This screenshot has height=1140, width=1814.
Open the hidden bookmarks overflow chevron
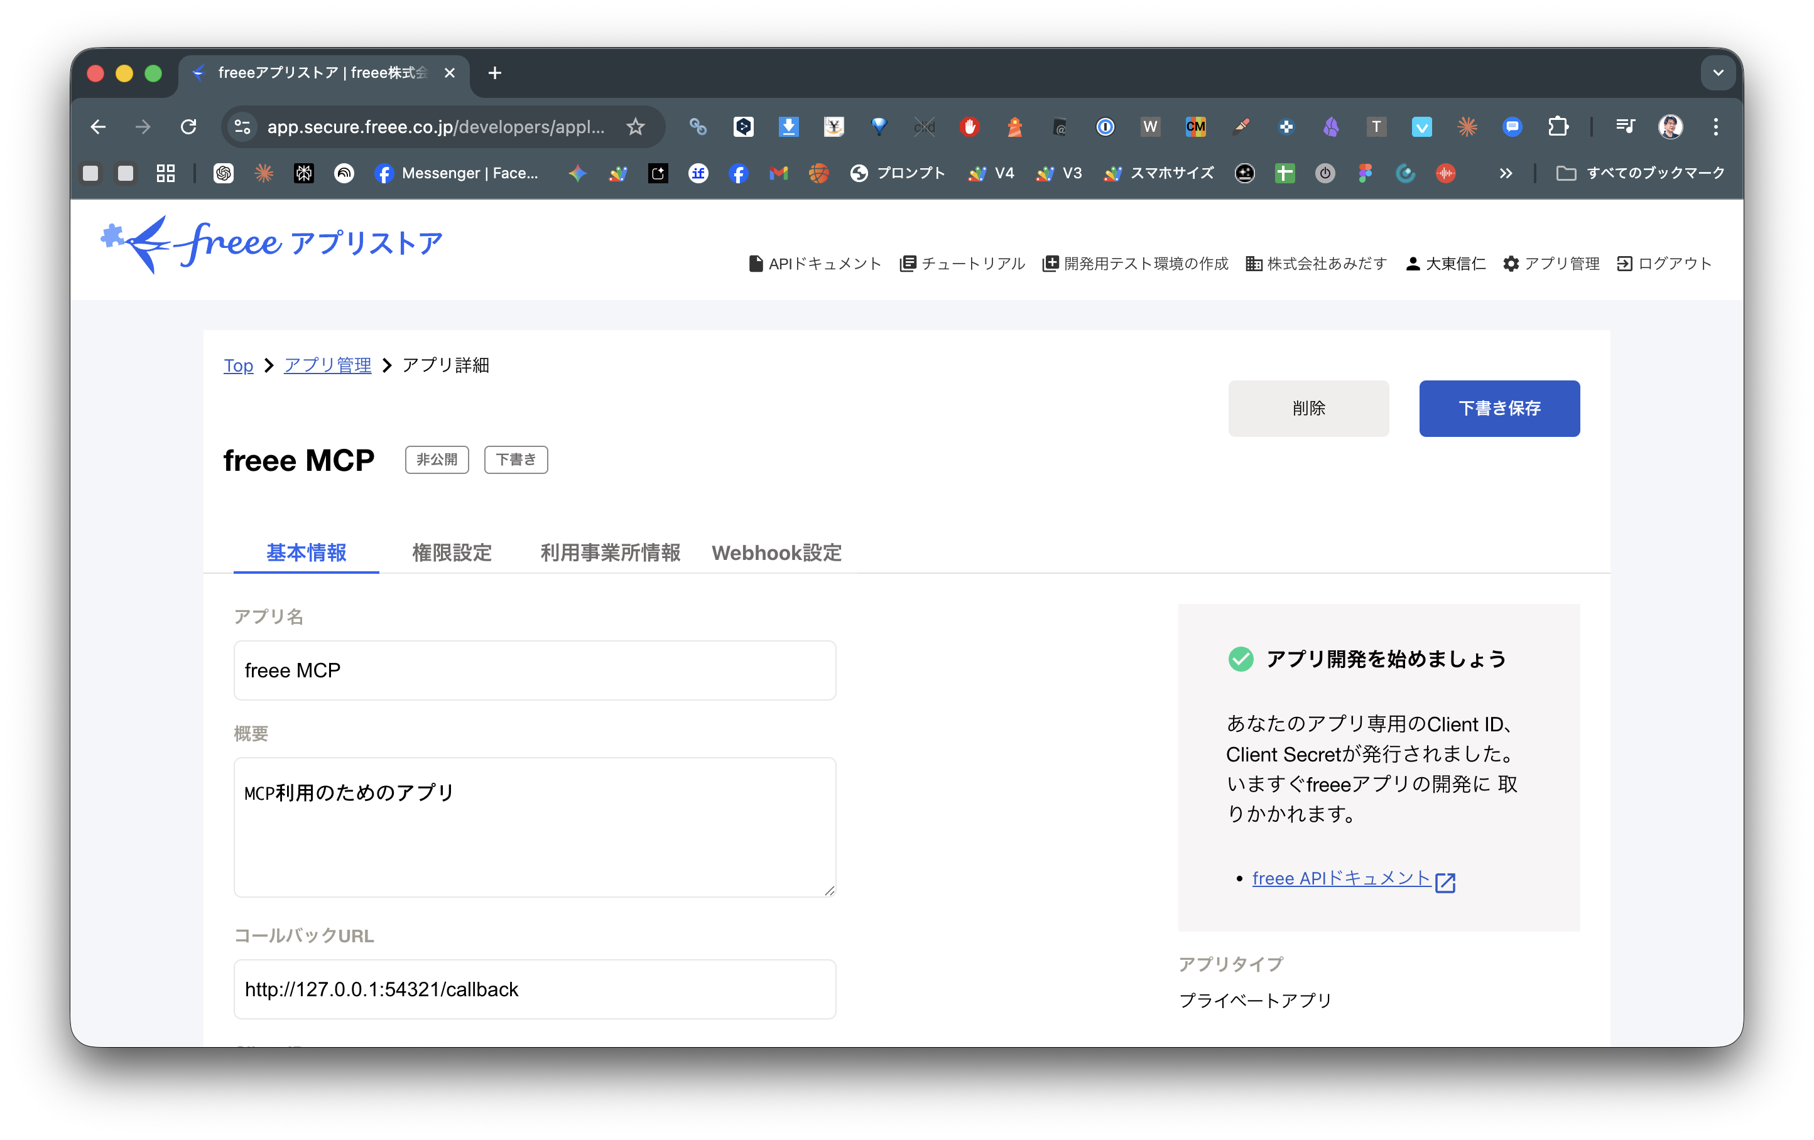[1506, 173]
